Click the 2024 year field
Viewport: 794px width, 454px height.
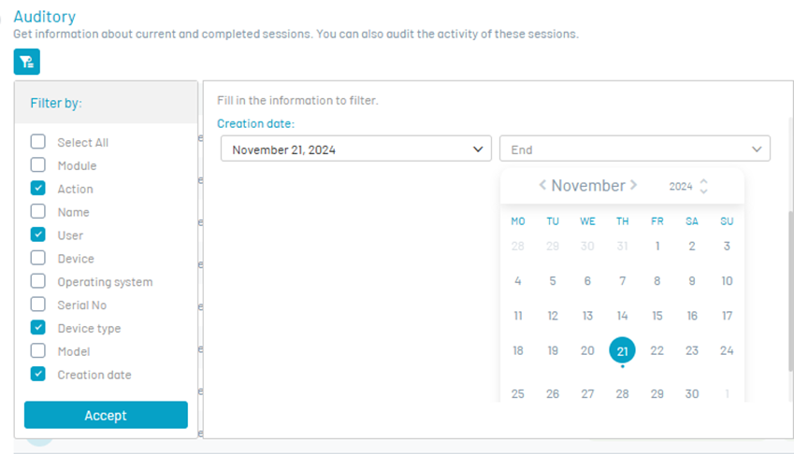681,186
